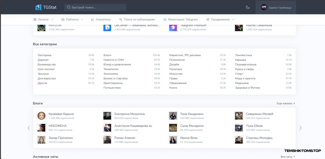Open the Путешествия category
Screen dimensions: 325x159
(112, 88)
